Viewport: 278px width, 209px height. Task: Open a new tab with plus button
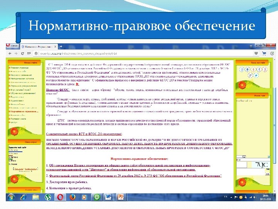pos(61,46)
